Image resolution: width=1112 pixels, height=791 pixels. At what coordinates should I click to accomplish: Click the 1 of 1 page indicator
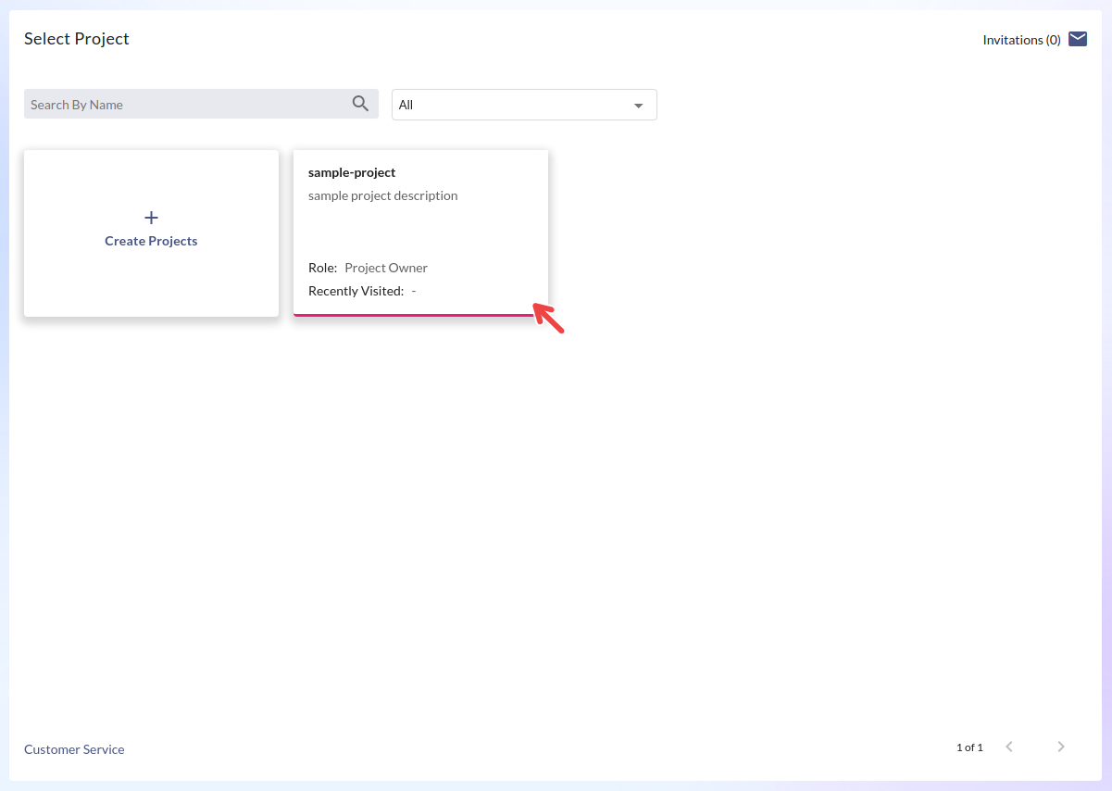[x=969, y=747]
